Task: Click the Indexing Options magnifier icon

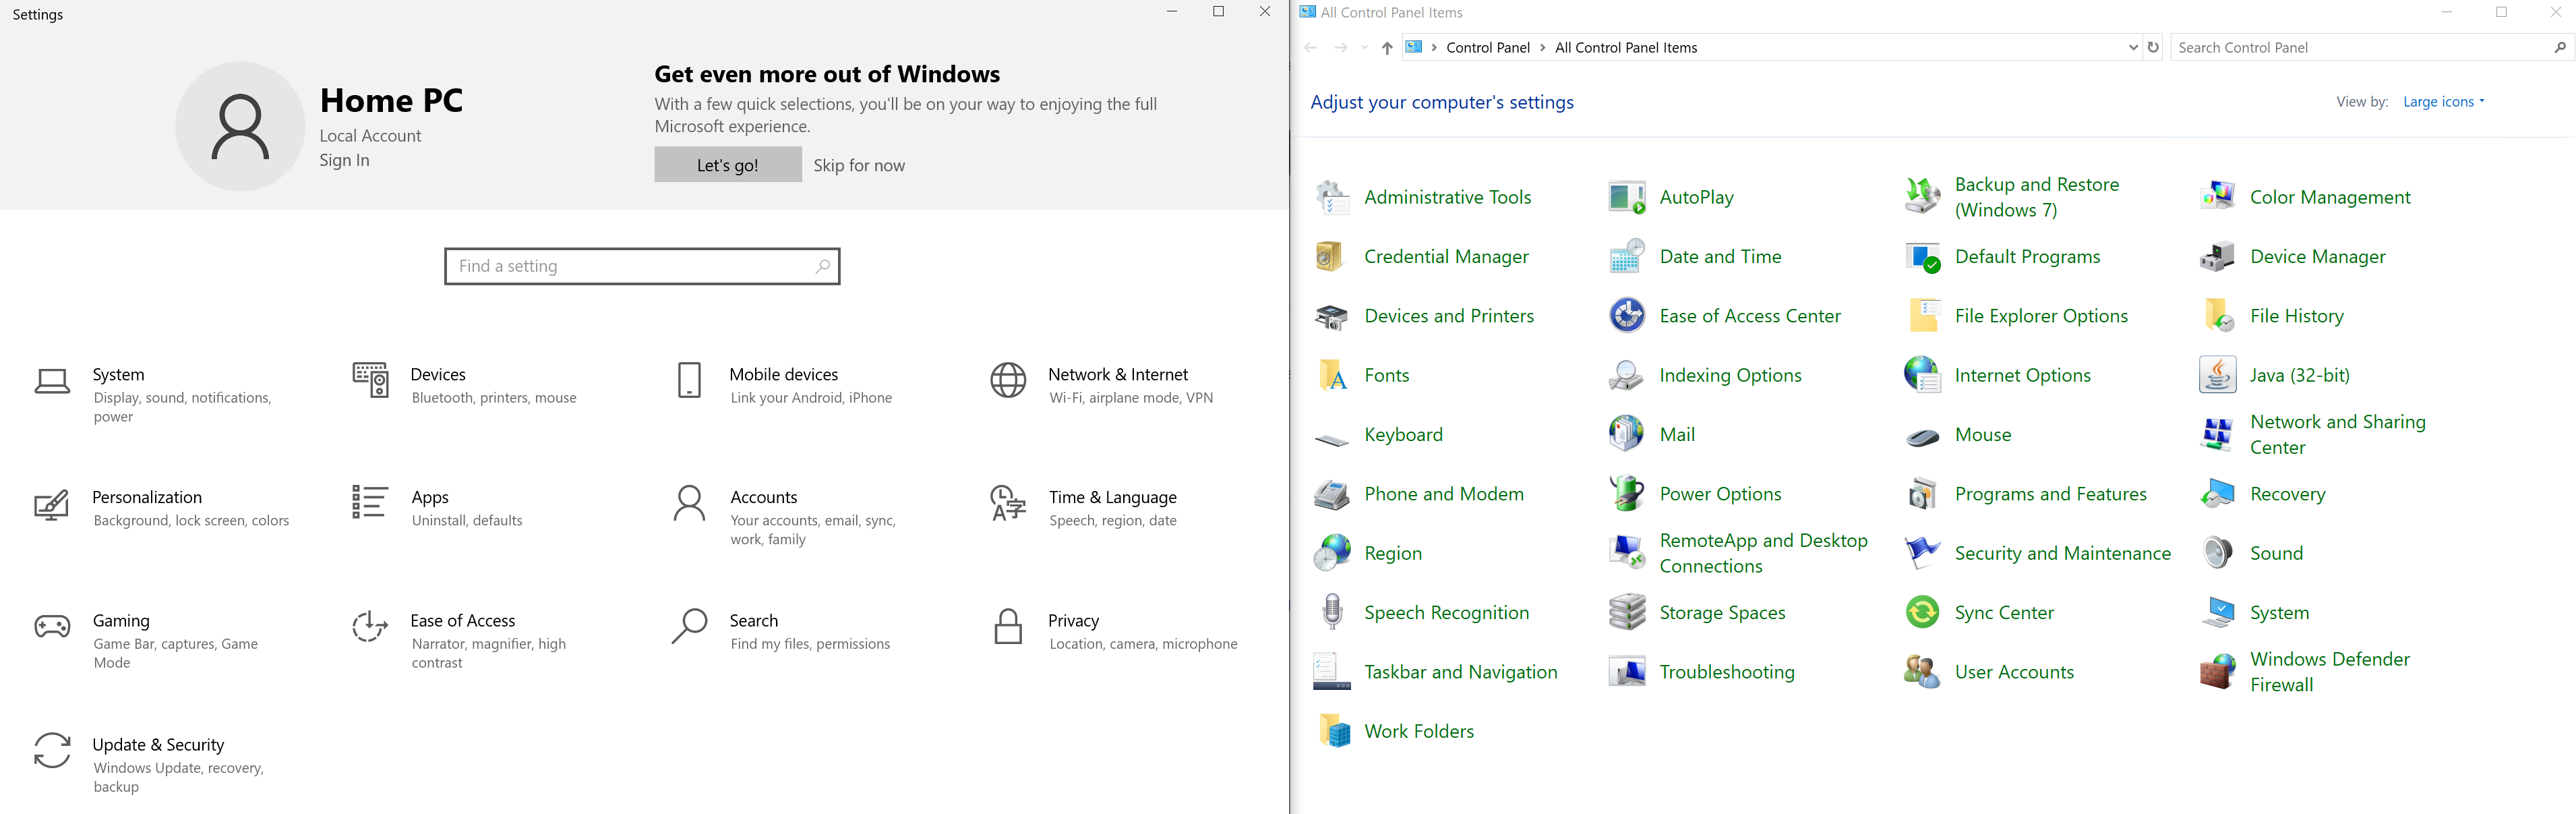Action: point(1627,375)
